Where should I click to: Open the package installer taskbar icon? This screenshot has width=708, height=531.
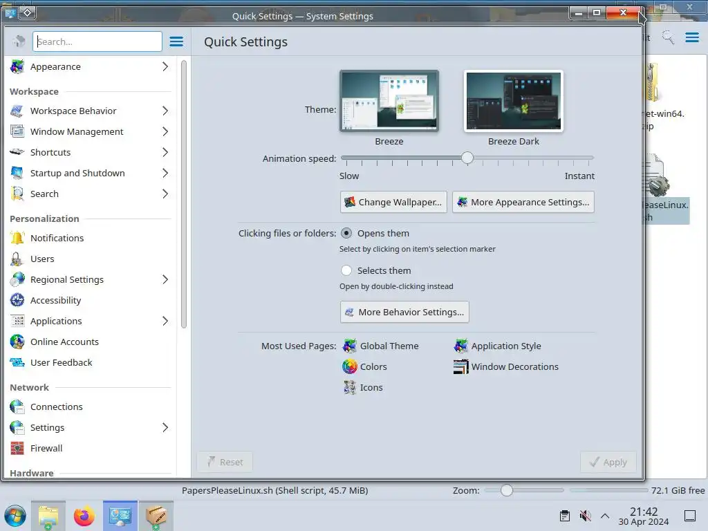pos(156,516)
